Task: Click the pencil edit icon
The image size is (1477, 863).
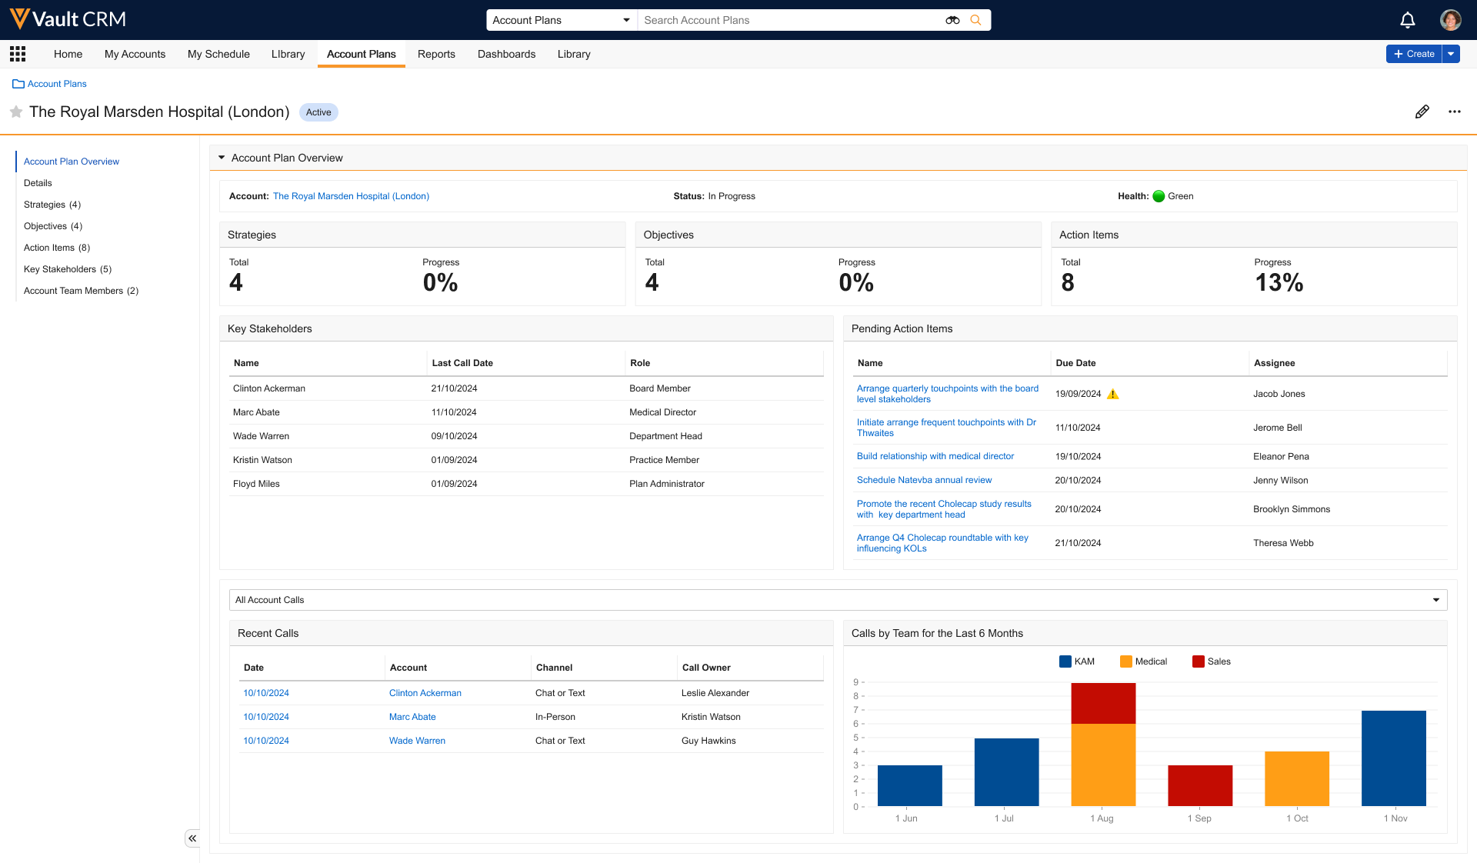Action: [x=1422, y=112]
